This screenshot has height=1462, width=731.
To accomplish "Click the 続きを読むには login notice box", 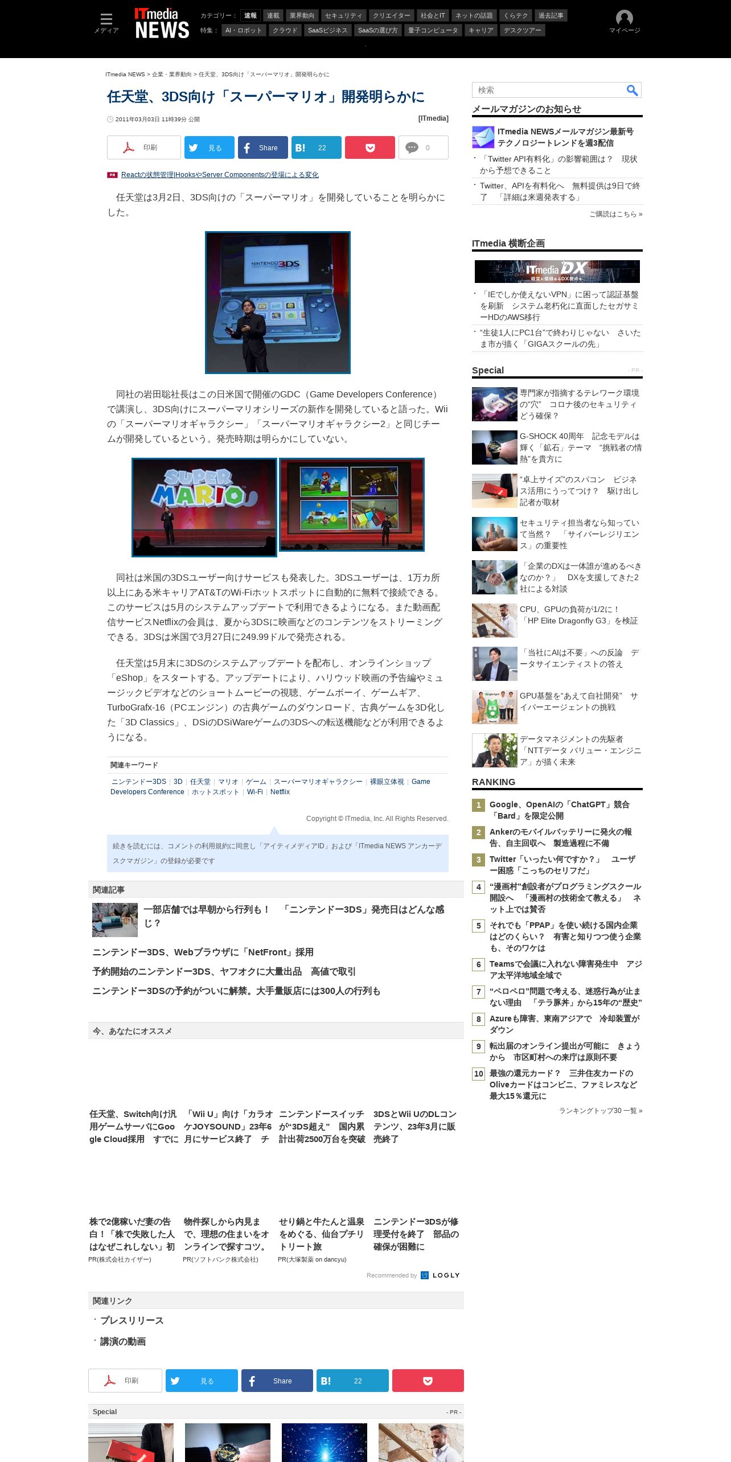I will click(x=278, y=853).
